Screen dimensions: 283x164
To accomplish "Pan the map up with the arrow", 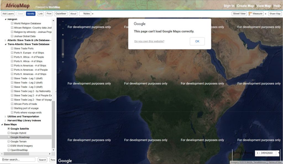I will coord(63,21).
